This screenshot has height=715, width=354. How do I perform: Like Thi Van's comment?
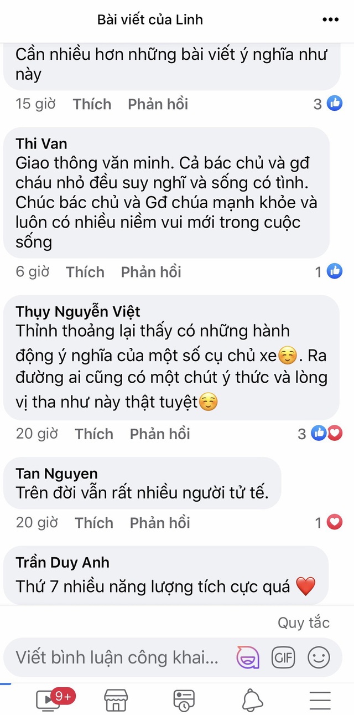tap(85, 272)
